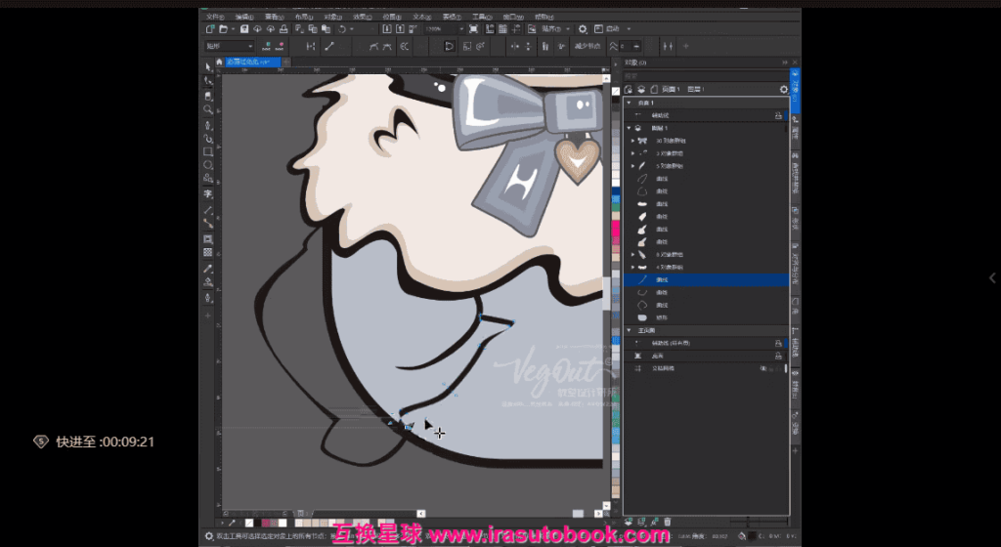Select the Eyedropper tool
The width and height of the screenshot is (1001, 547).
tap(208, 268)
